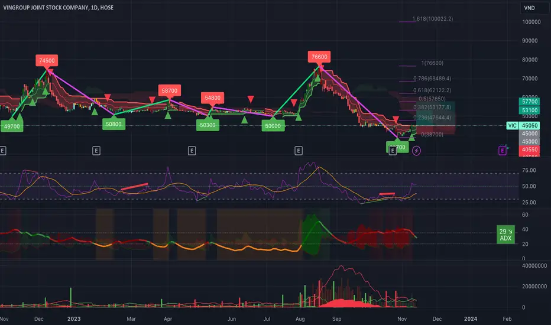Click the green 53100 price axis tag
Viewport: 551px width, 325px height.
point(529,110)
